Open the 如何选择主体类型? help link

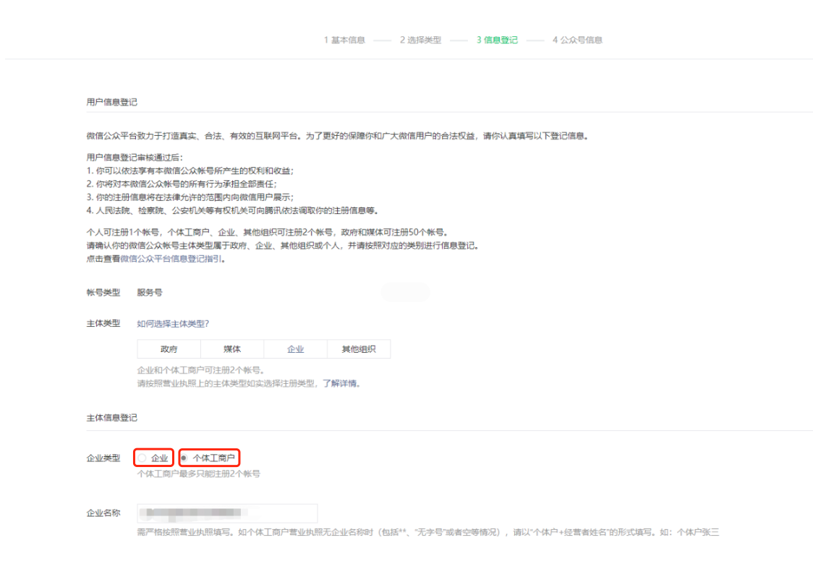(172, 324)
